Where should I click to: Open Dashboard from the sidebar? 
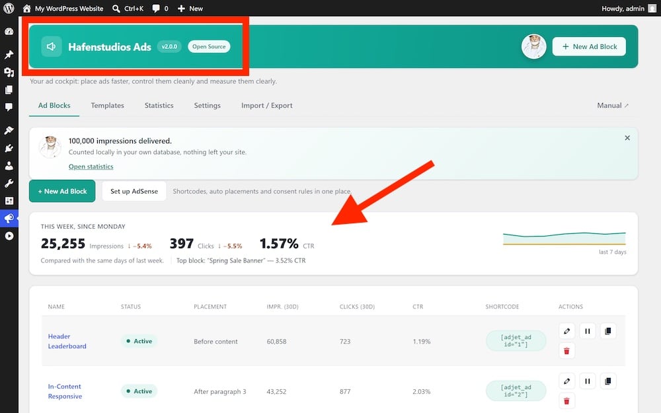tap(9, 32)
